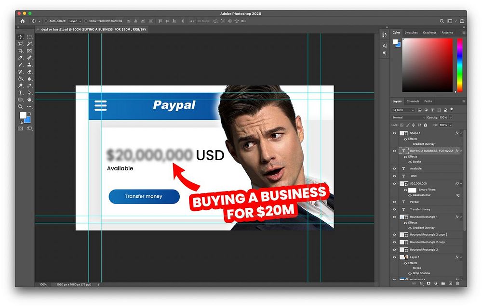Screen dimensions: 482x307
Task: Hide the BUYING A BUSINESS text layer
Action: point(394,151)
